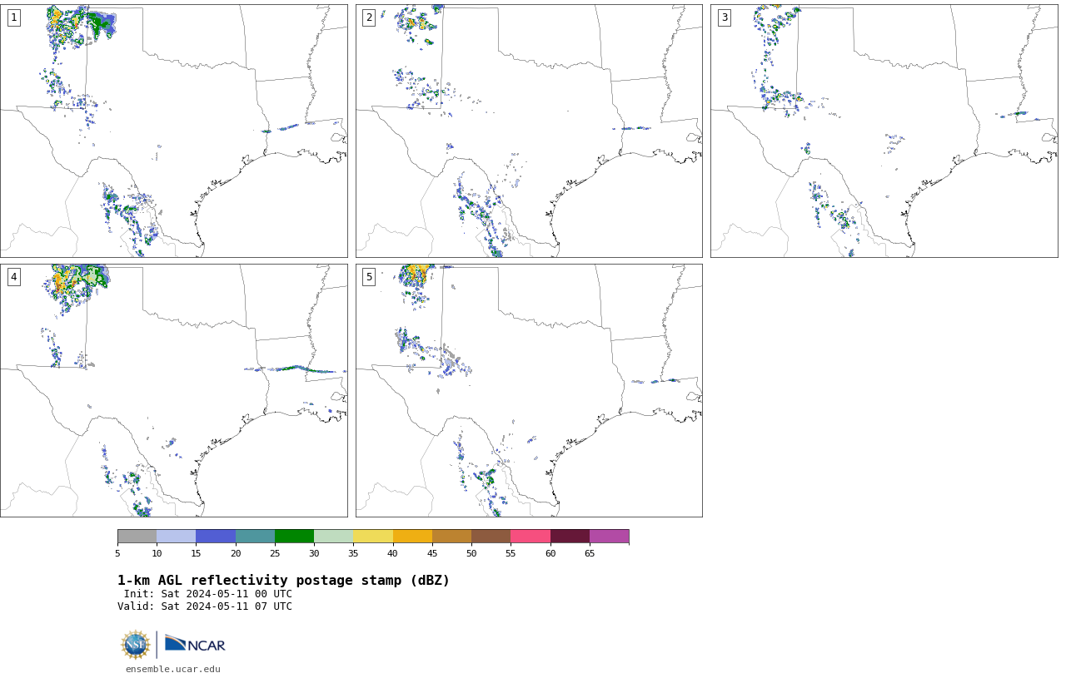Select the purple 65+ dBZ swatch
The width and height of the screenshot is (1066, 678).
pyautogui.click(x=609, y=536)
